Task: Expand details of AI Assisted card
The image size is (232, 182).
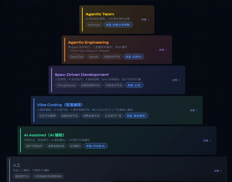Action: point(207,141)
